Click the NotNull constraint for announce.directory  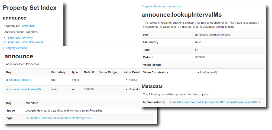point(133,80)
